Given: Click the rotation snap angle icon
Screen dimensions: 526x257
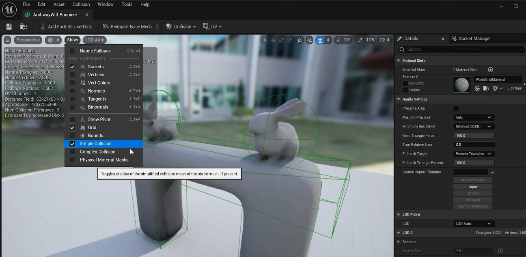Looking at the screenshot, I should (x=339, y=40).
